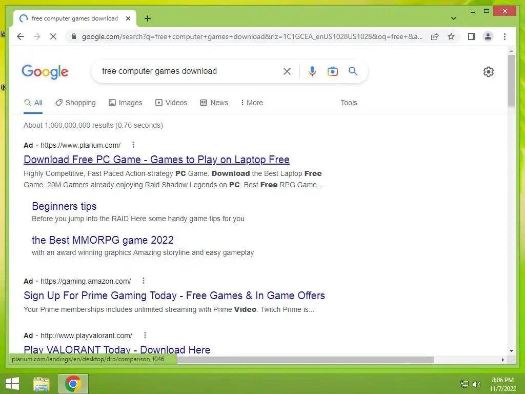Click Chrome icon in taskbar

tap(73, 384)
